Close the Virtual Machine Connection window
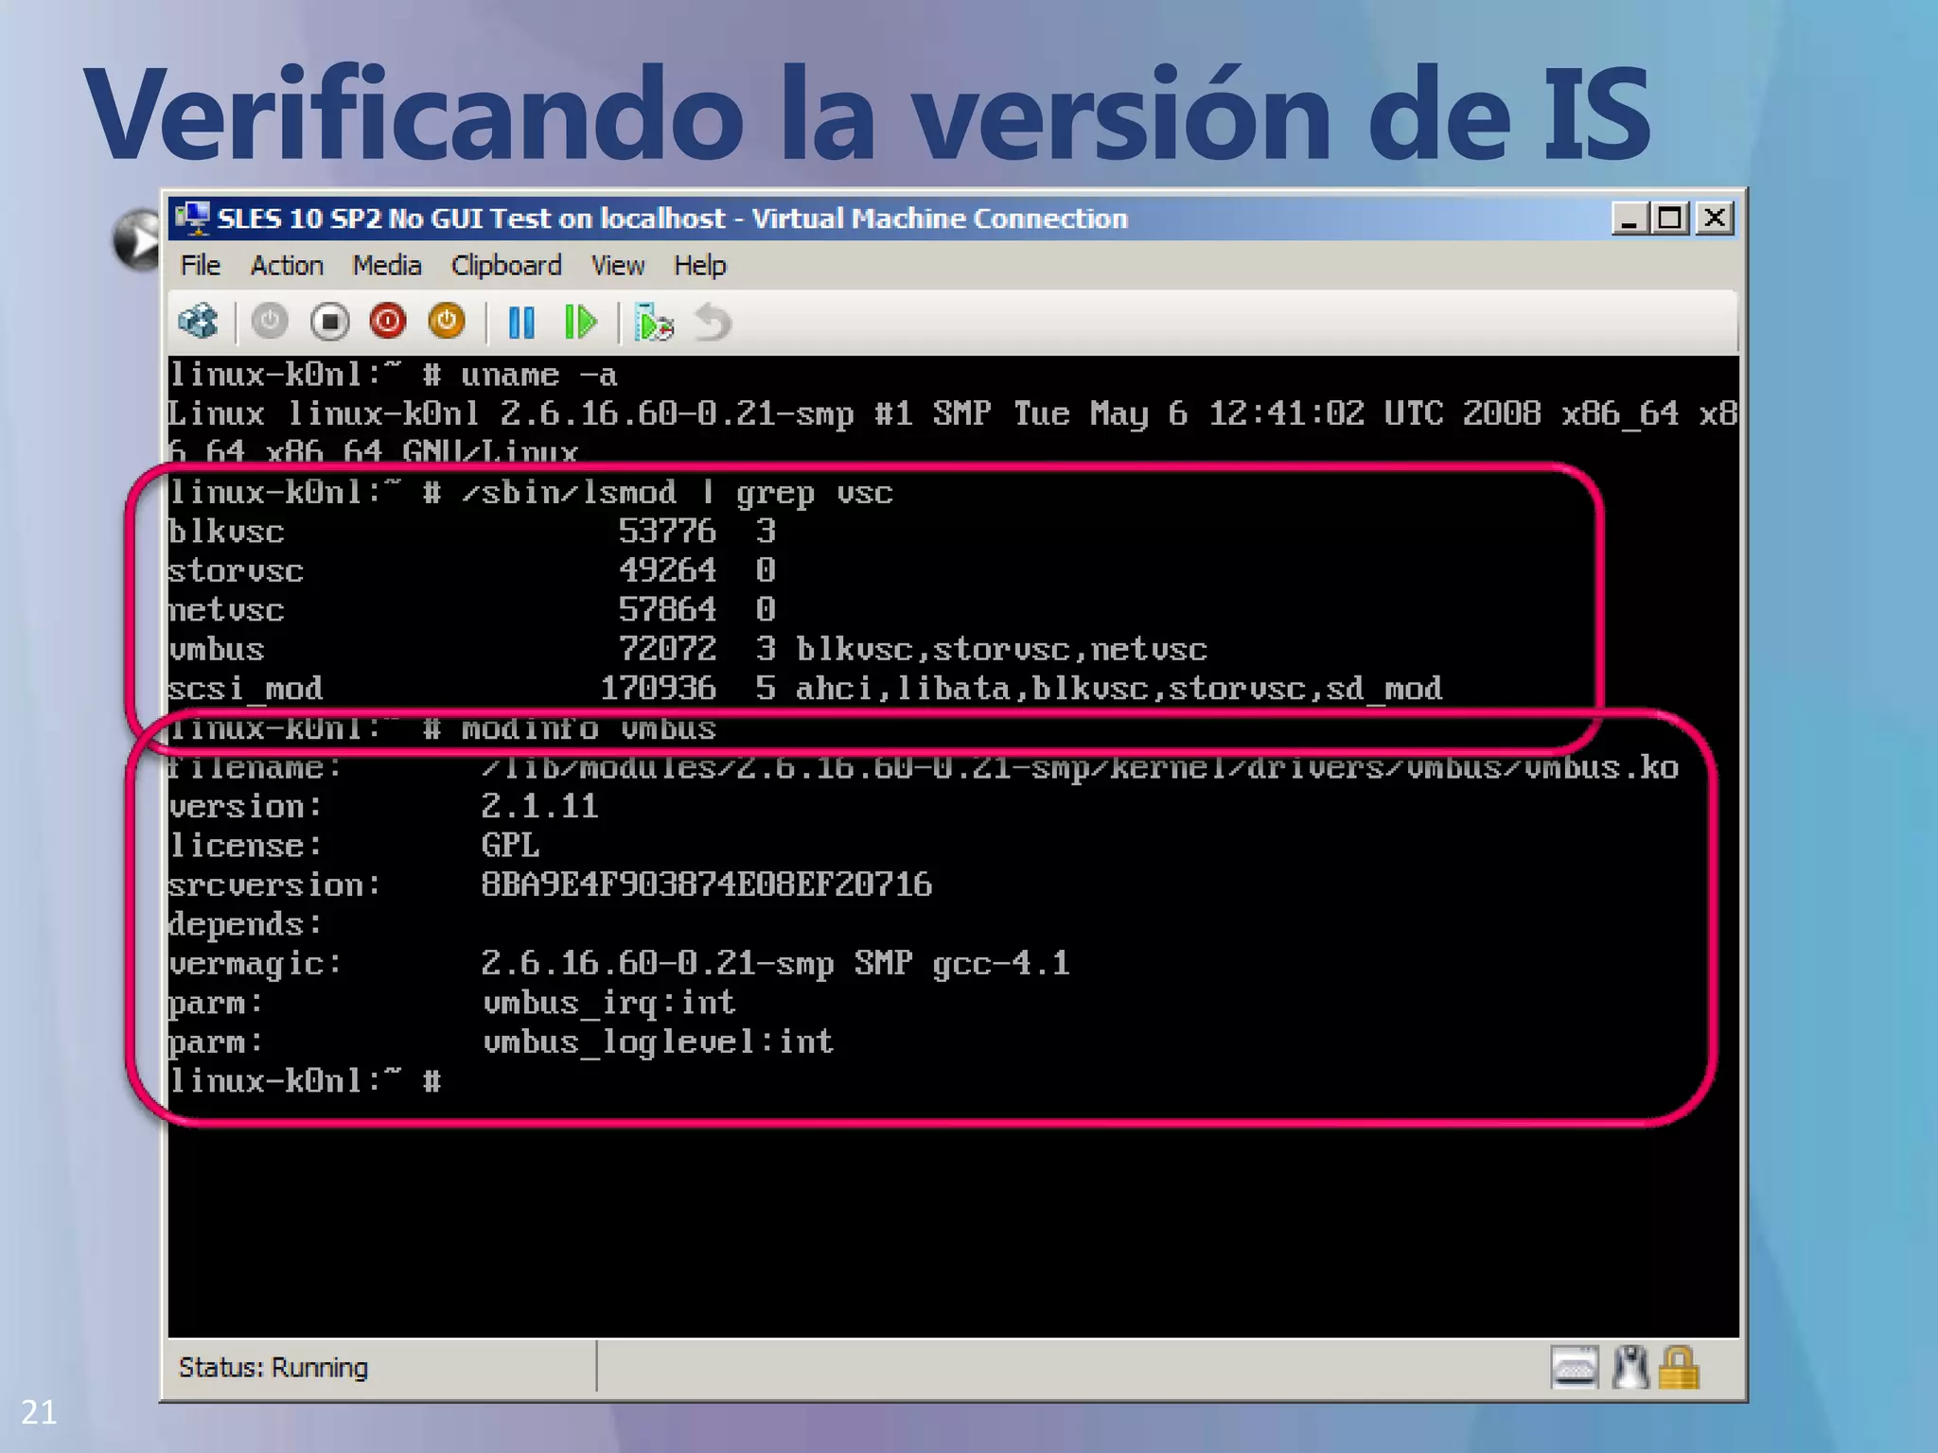This screenshot has height=1453, width=1938. [1714, 219]
